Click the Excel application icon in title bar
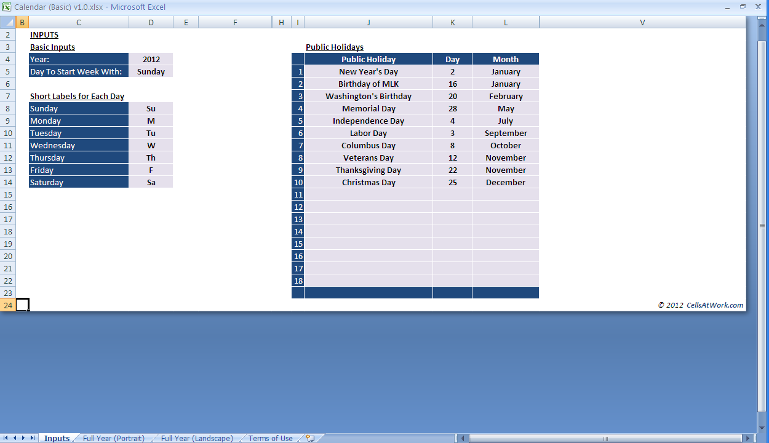 coord(6,7)
